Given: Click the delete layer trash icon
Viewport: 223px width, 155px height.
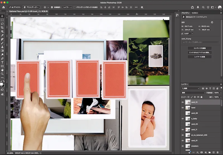Looking at the screenshot, I should point(217,152).
